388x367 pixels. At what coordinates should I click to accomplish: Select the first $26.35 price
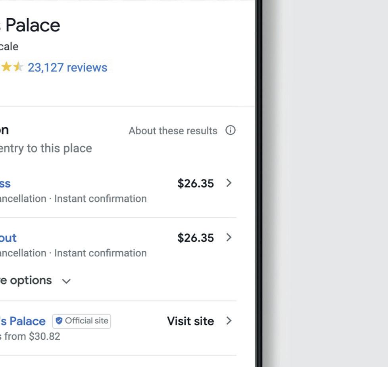[196, 183]
